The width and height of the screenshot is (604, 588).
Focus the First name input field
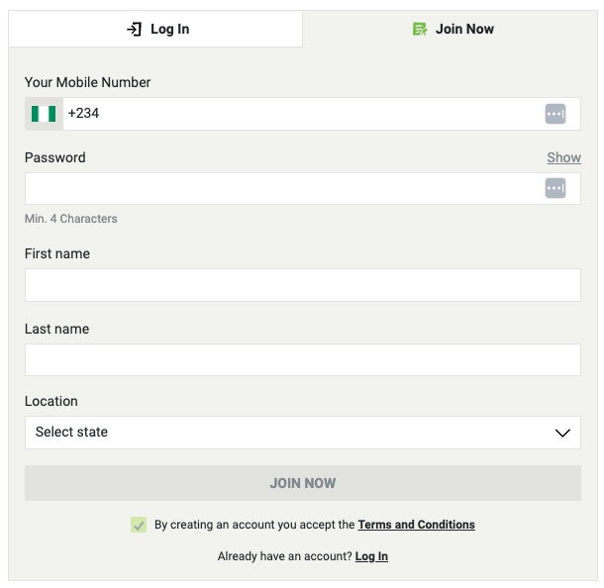tap(303, 285)
